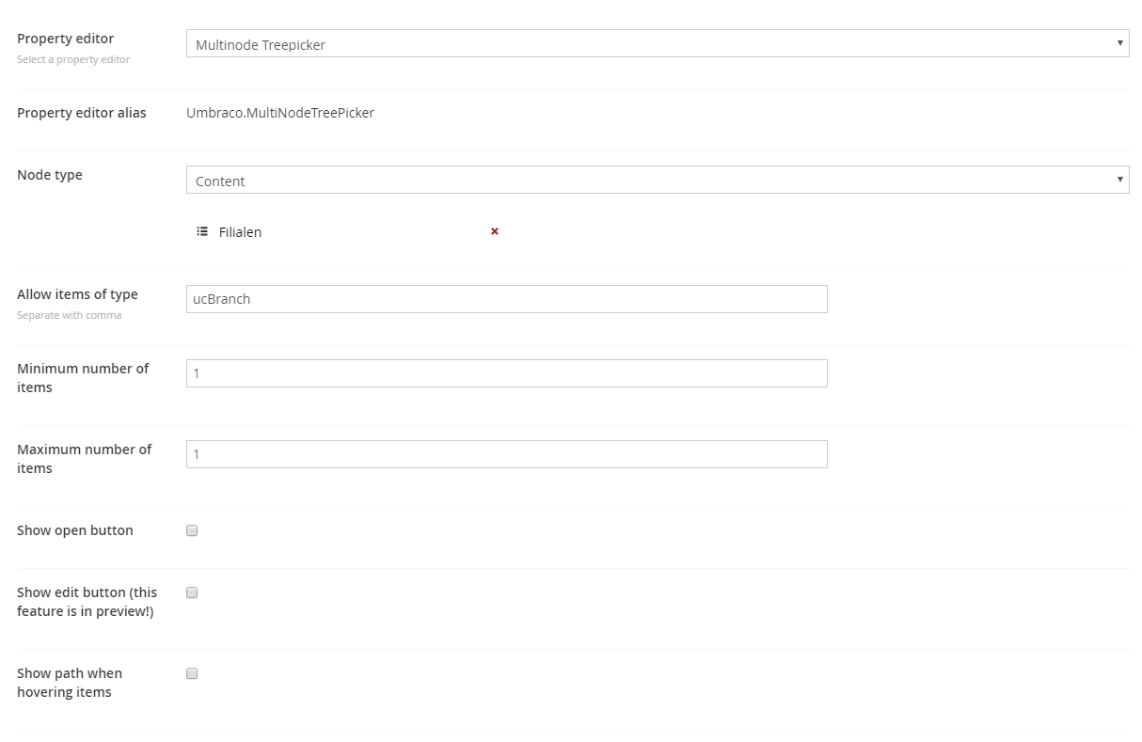Viewport: 1142px width, 742px height.
Task: Click the "Property editor" label
Action: [66, 39]
